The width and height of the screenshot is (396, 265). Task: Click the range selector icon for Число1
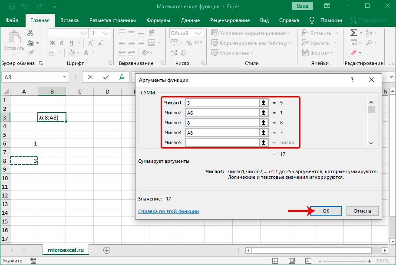click(263, 103)
